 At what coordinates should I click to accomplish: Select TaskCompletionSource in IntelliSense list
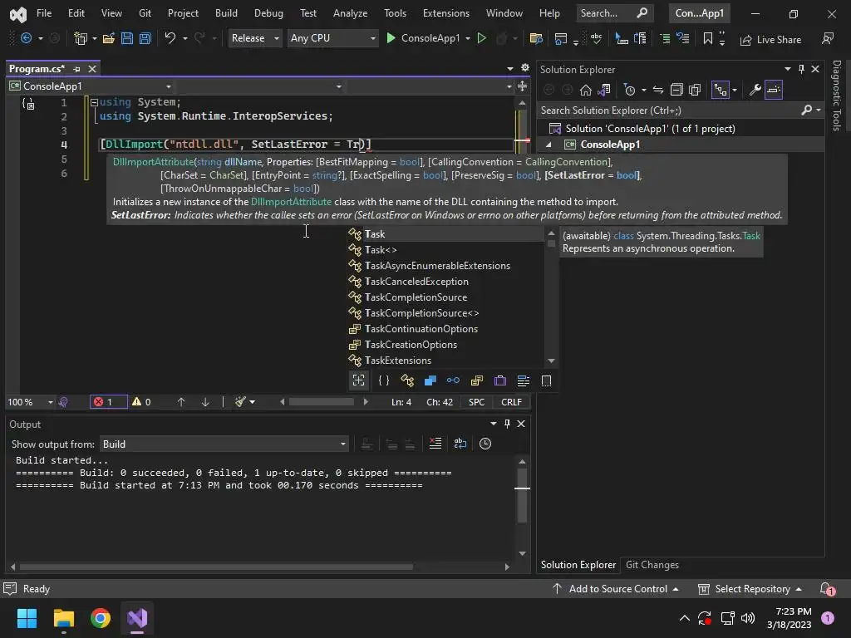(445, 297)
